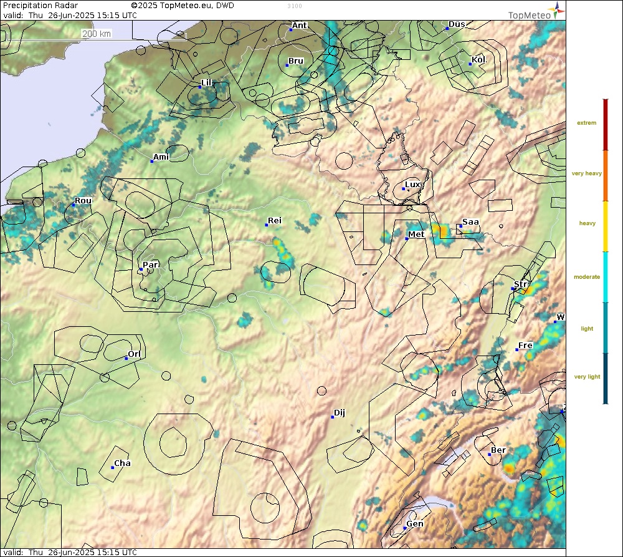This screenshot has width=623, height=557.
Task: Click the Paris 'Par' city label
Action: coord(151,265)
